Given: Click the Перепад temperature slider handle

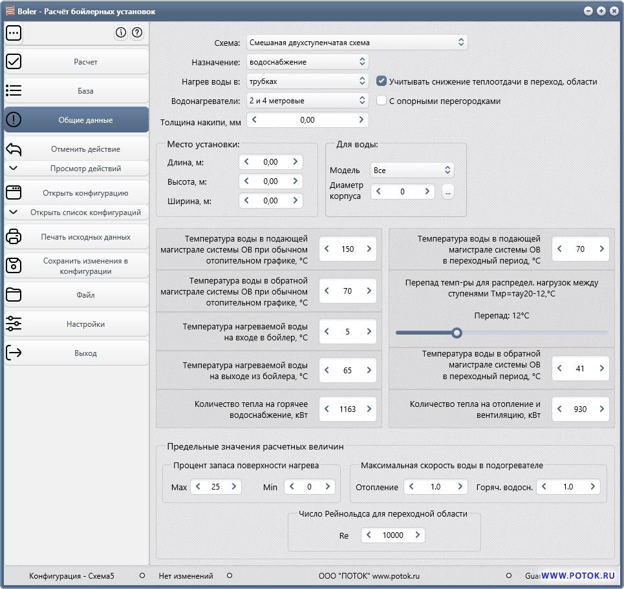Looking at the screenshot, I should click(457, 333).
